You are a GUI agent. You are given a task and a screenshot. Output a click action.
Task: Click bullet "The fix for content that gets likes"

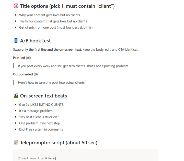(53, 21)
